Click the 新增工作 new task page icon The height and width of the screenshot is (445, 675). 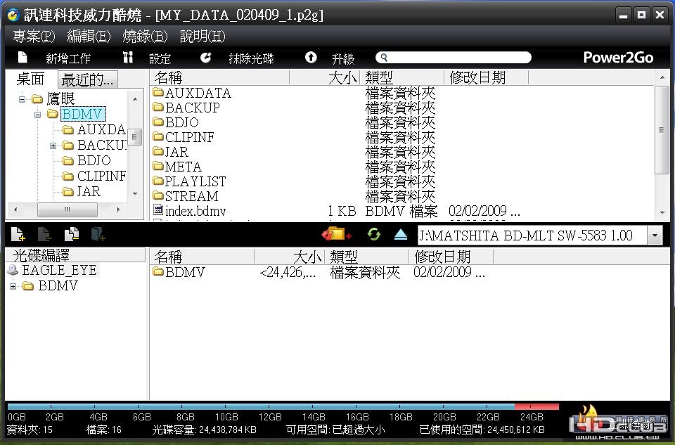click(22, 58)
